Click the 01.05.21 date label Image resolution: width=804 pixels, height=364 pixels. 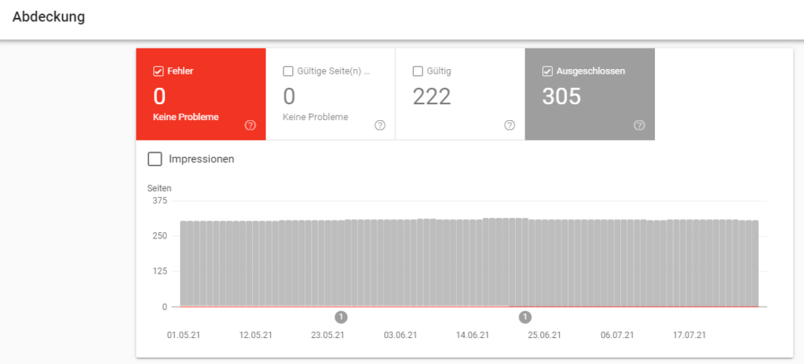(x=184, y=335)
